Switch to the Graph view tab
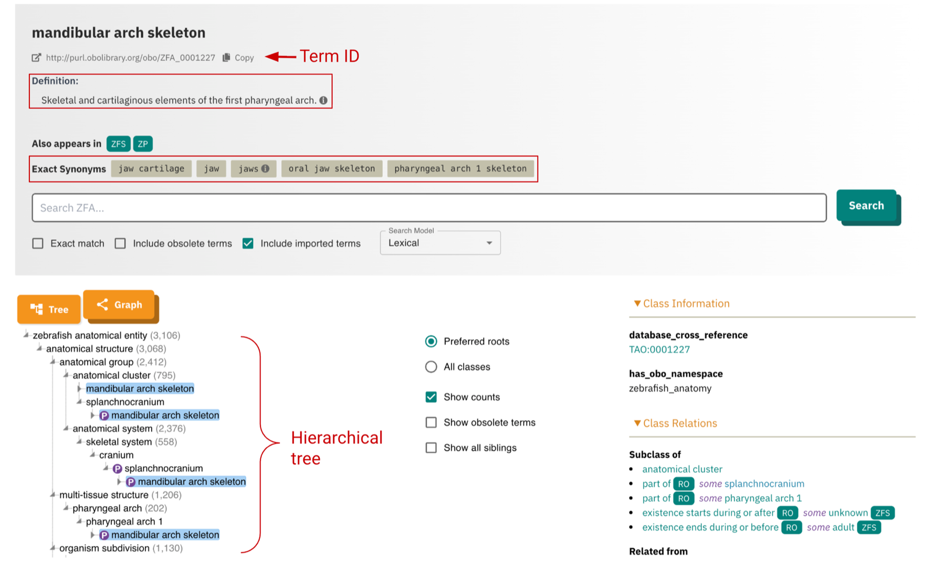This screenshot has width=945, height=576. click(119, 305)
